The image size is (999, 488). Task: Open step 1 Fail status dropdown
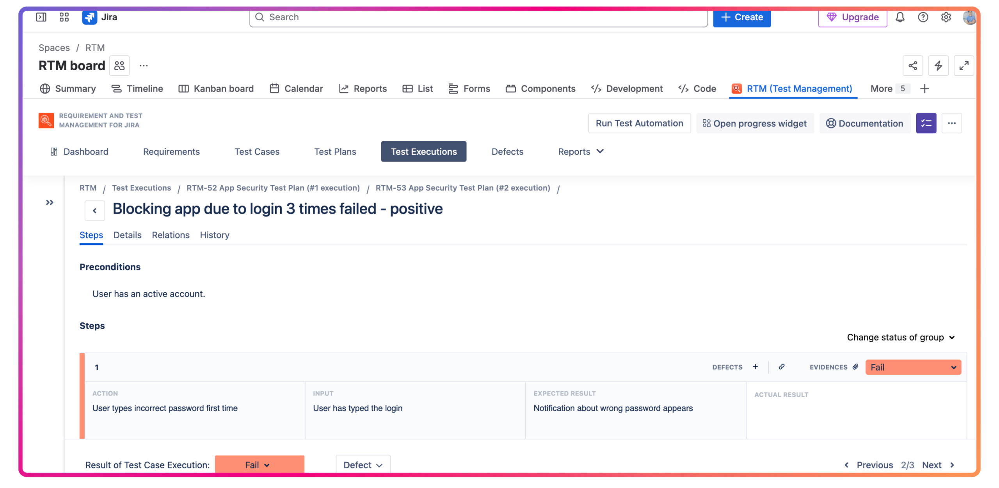pyautogui.click(x=912, y=367)
